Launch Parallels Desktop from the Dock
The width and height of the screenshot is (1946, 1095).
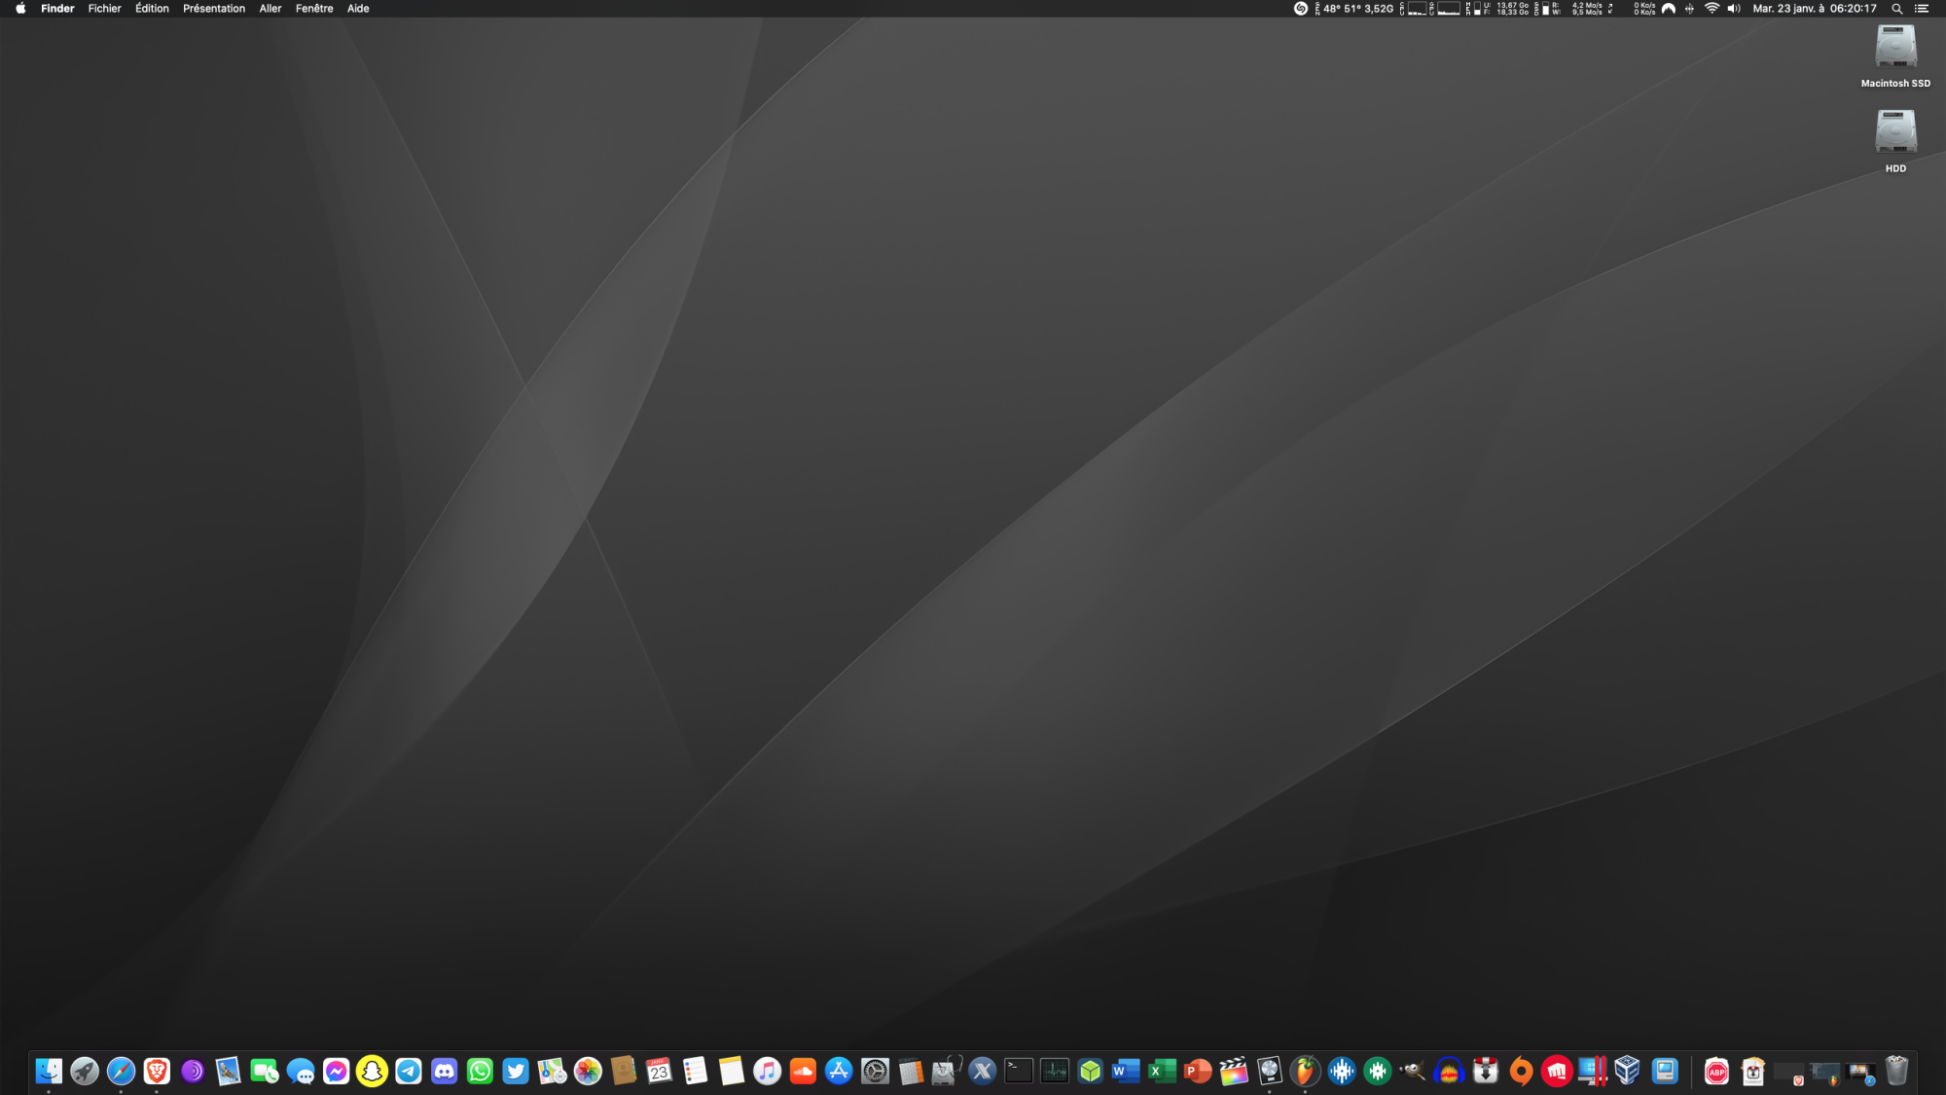(1593, 1072)
